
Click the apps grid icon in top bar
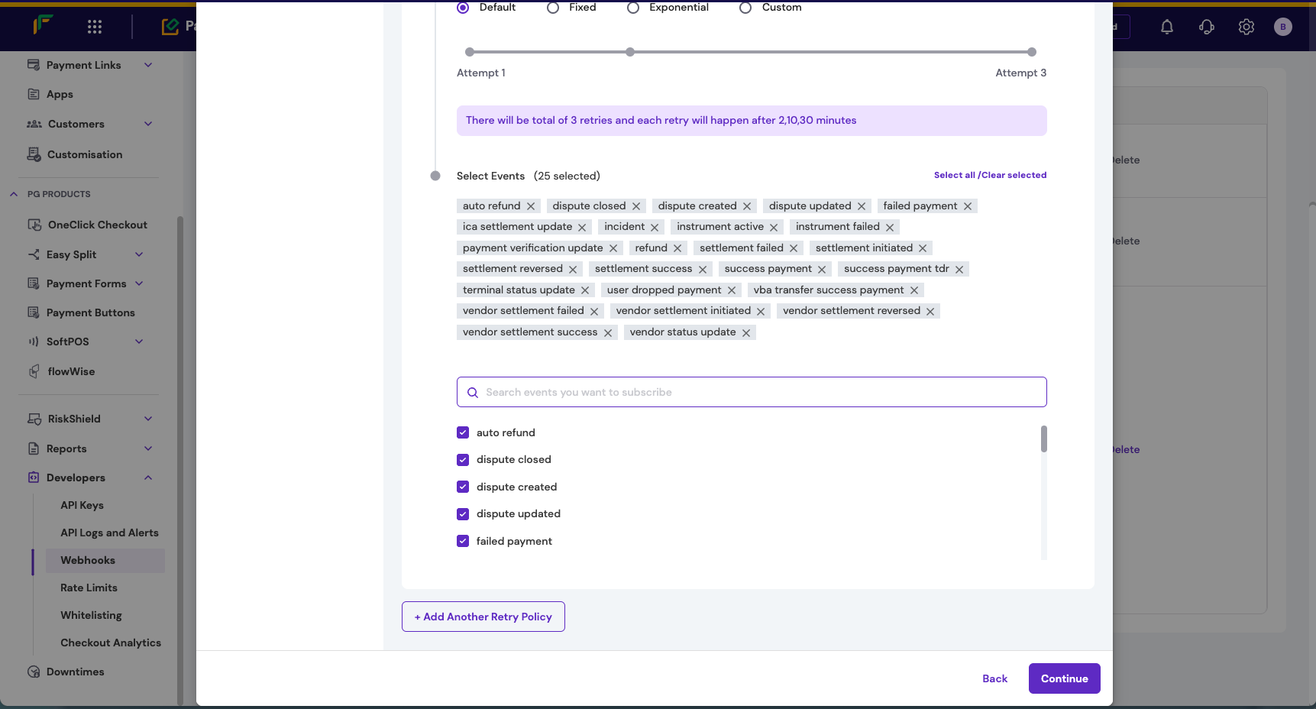94,25
